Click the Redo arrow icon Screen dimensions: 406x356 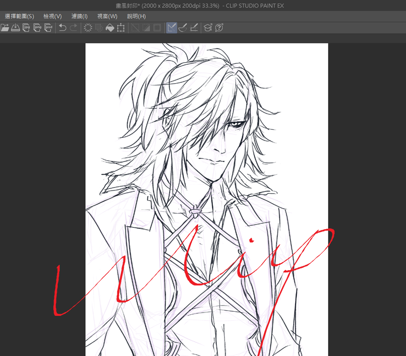click(73, 28)
